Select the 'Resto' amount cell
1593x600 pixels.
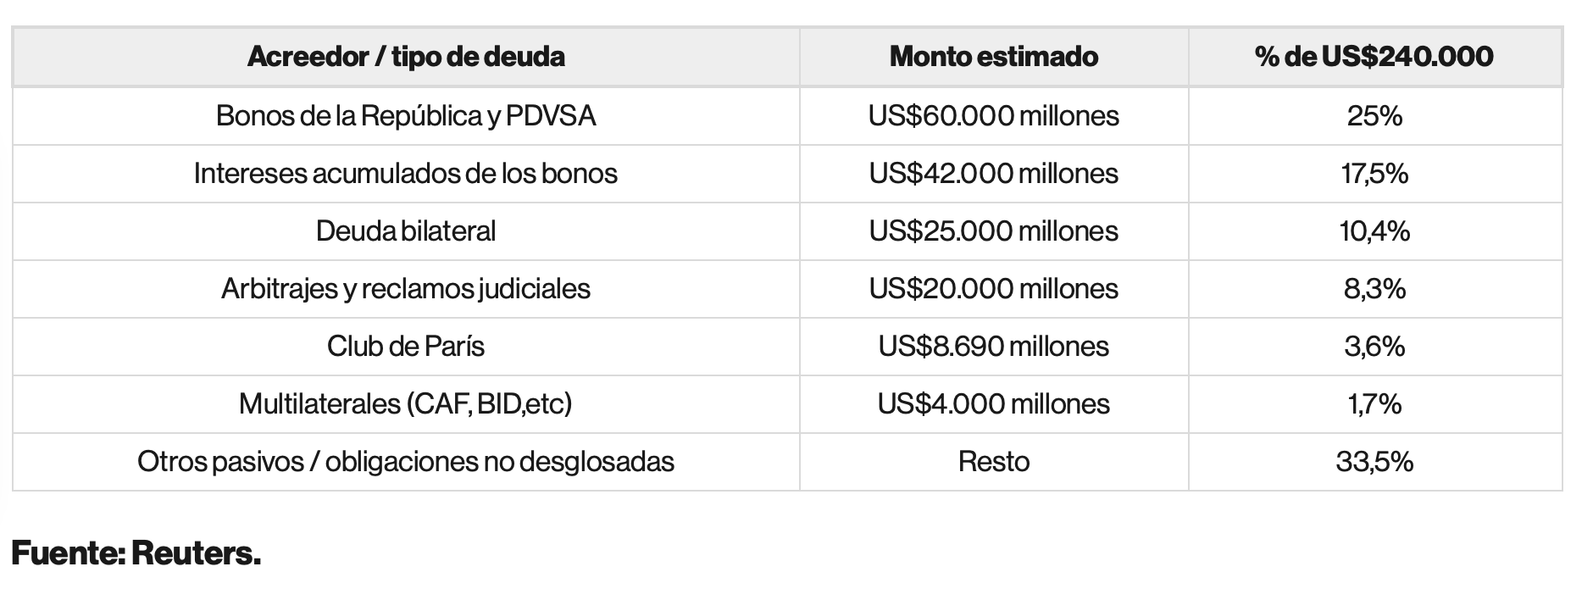994,461
